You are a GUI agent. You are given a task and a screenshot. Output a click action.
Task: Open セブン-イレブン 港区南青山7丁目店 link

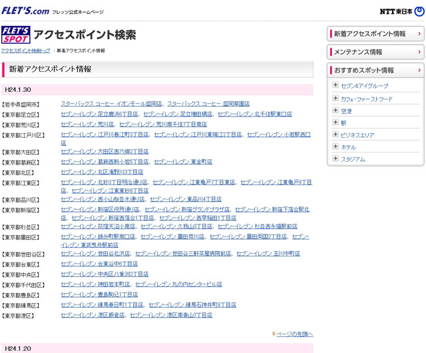[x=171, y=315]
